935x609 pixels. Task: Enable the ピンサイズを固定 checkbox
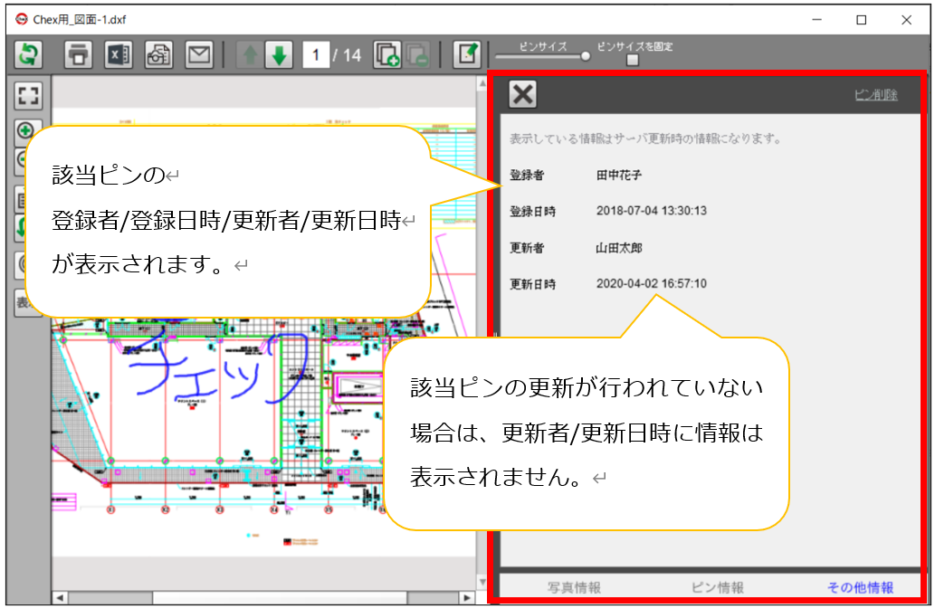[633, 60]
